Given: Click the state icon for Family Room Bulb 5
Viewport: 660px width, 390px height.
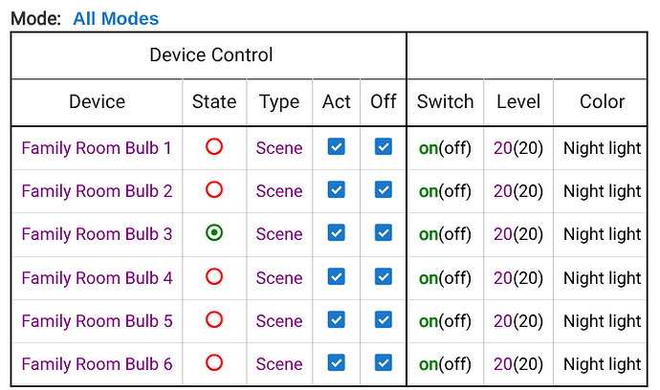Looking at the screenshot, I should [x=214, y=320].
